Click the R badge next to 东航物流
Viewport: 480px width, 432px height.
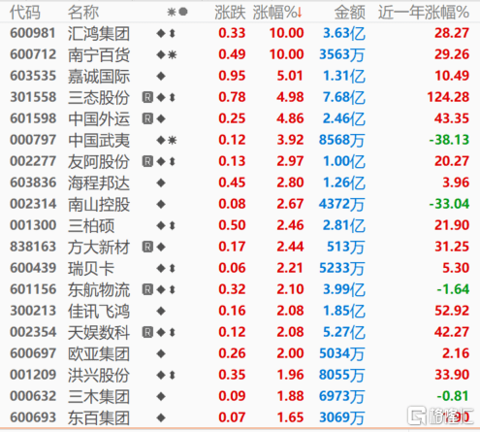pos(147,289)
